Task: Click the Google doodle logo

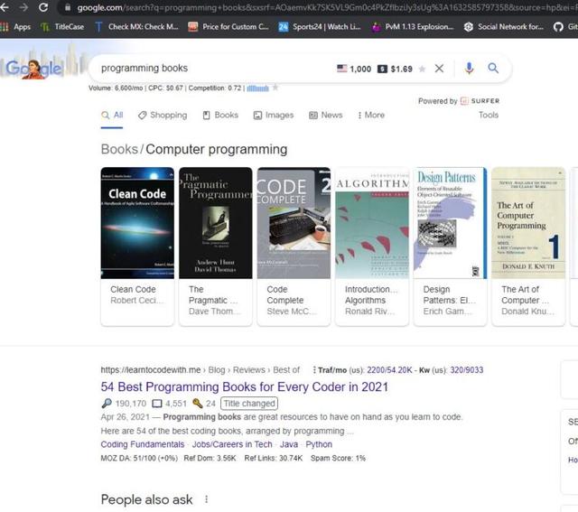Action: 34,68
